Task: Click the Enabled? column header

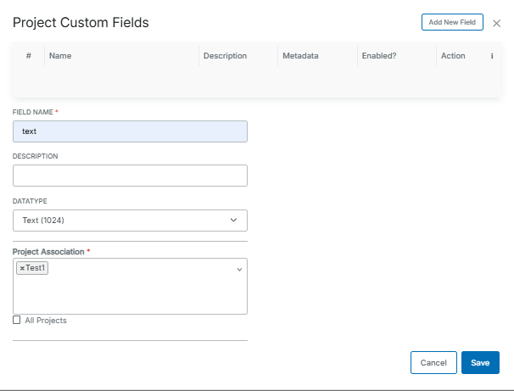Action: pyautogui.click(x=379, y=56)
